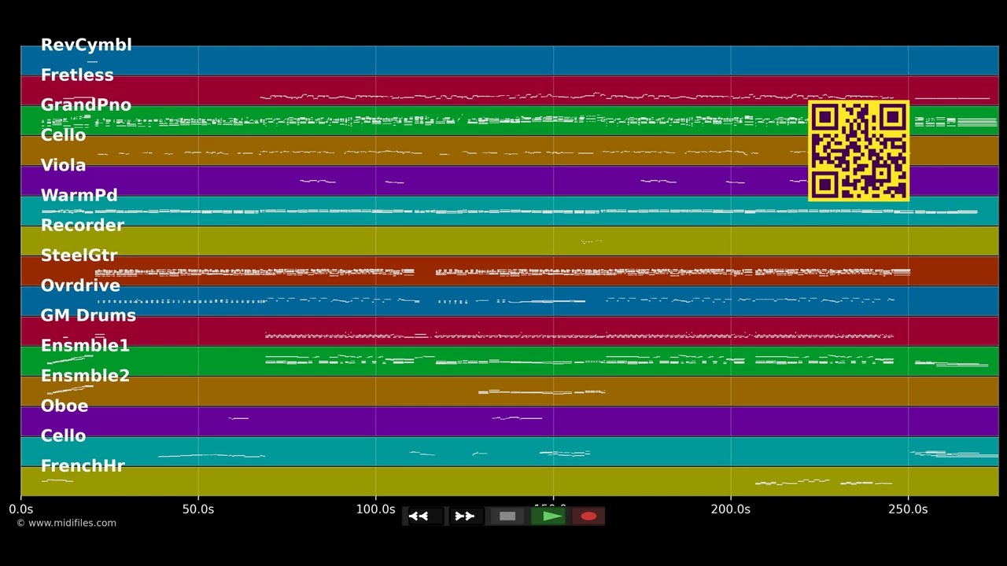Image resolution: width=1007 pixels, height=566 pixels.
Task: Click the 50.0s time axis marker
Action: (x=198, y=509)
